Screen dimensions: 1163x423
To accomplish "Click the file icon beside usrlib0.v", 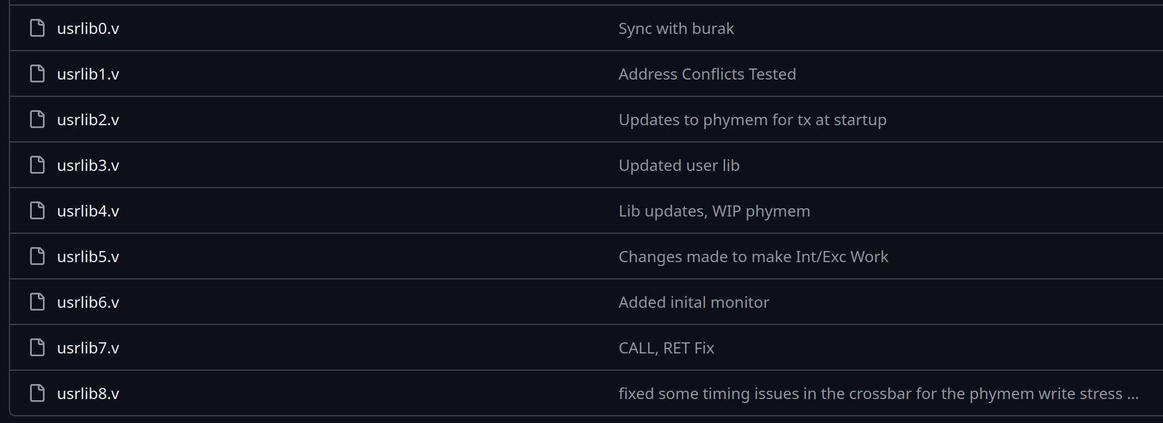I will [37, 28].
